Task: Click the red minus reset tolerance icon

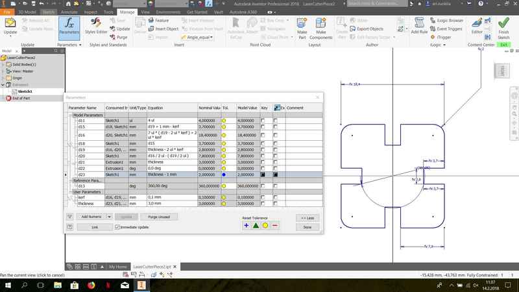Action: [x=274, y=225]
